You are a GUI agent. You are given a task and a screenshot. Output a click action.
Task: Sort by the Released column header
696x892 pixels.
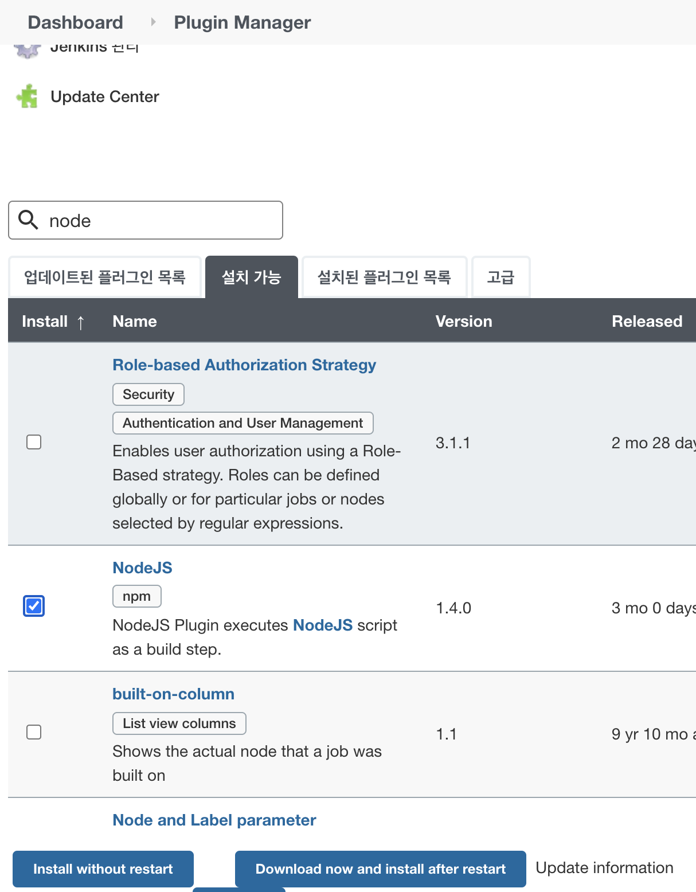pyautogui.click(x=647, y=321)
